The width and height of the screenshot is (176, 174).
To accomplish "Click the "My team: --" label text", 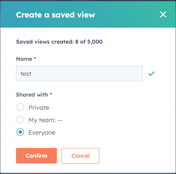I will coord(45,120).
